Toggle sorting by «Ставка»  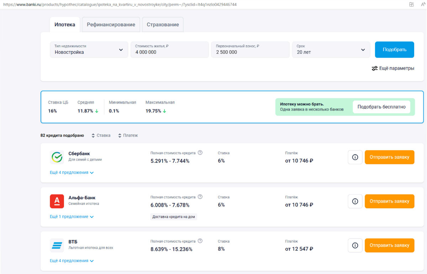coord(101,135)
